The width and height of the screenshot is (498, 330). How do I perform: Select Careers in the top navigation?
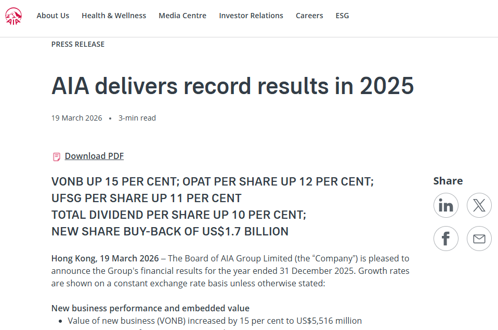coord(309,16)
